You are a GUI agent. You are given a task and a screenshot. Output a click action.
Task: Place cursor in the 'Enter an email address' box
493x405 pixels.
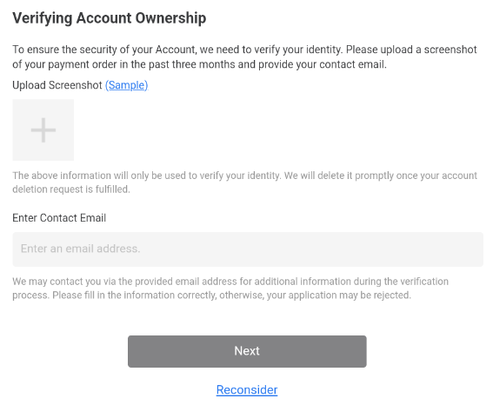248,249
